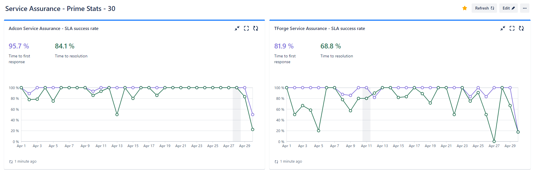Image resolution: width=534 pixels, height=171 pixels.
Task: Click the TForge gadget title text
Action: 319,29
